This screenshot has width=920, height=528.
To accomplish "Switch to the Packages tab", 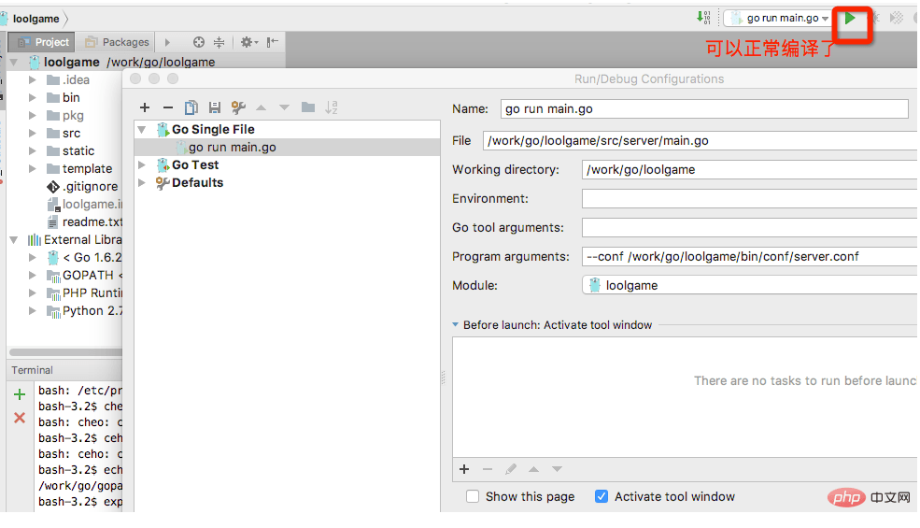I will 117,42.
